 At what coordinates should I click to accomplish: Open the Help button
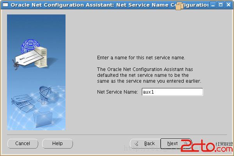(x=57, y=144)
